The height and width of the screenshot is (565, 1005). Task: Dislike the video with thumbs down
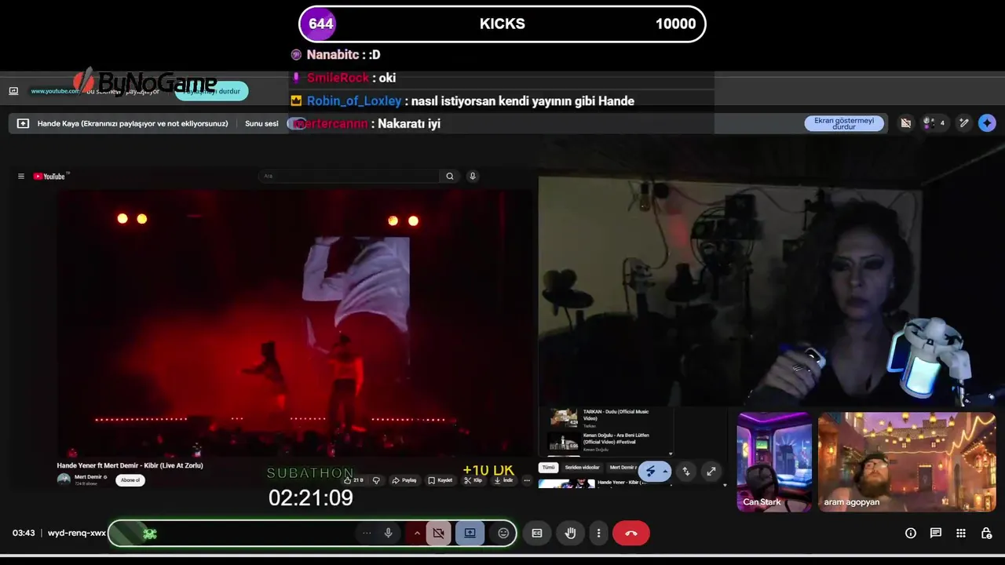click(376, 480)
